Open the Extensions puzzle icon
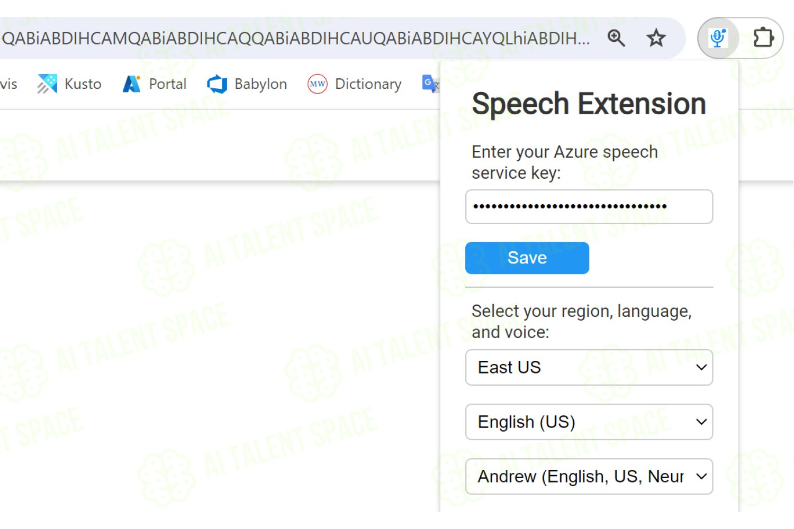The width and height of the screenshot is (794, 529). coord(763,38)
